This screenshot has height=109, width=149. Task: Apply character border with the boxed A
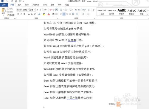[x=57, y=10]
